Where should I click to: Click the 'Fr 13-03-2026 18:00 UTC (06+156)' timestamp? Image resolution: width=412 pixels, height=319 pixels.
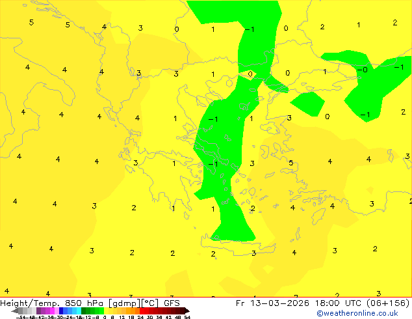pyautogui.click(x=323, y=303)
